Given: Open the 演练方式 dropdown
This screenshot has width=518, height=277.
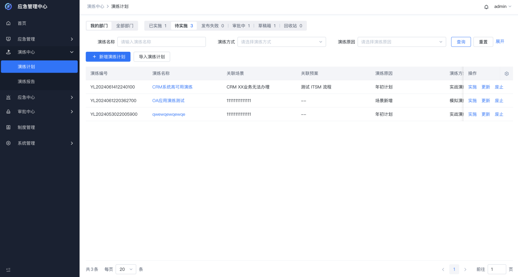Looking at the screenshot, I should [x=281, y=42].
